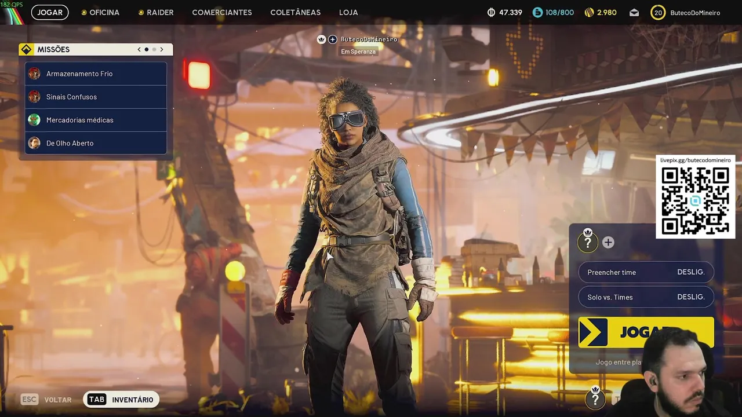The image size is (742, 417).
Task: Click the crown leader icon above character
Action: (321, 39)
